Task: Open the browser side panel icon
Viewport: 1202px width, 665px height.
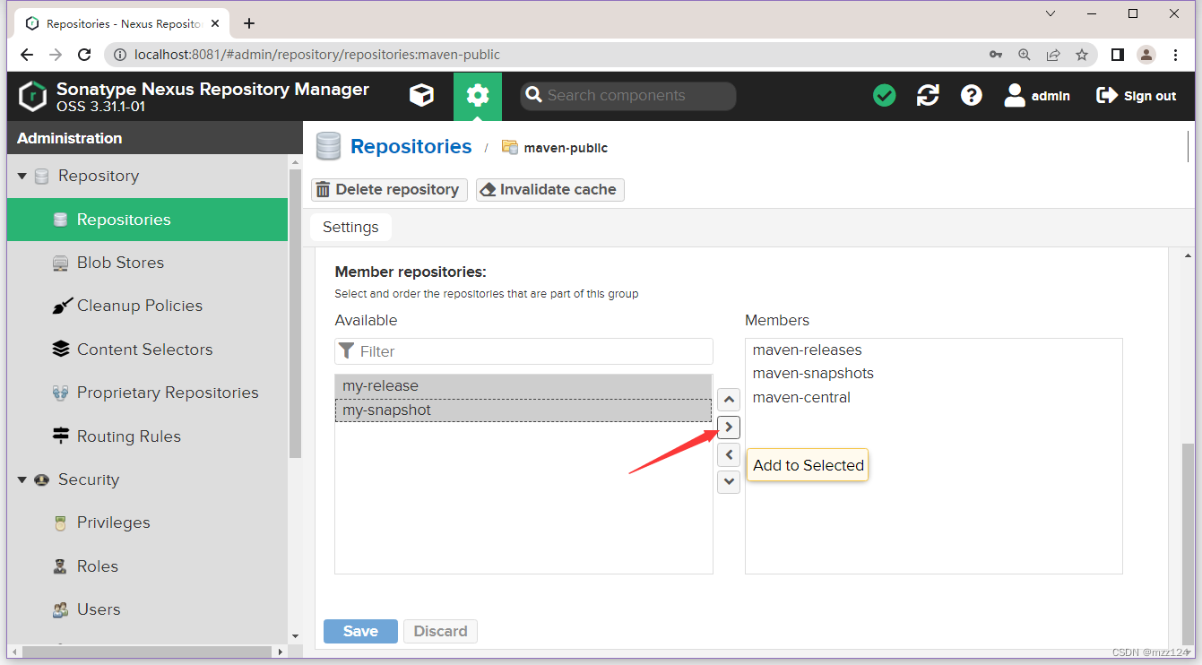Action: (1117, 55)
